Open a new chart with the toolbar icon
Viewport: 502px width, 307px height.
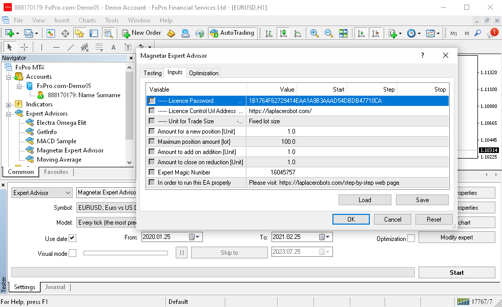point(9,33)
